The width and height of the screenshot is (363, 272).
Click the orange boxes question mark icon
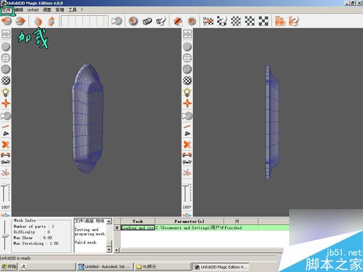(294, 21)
